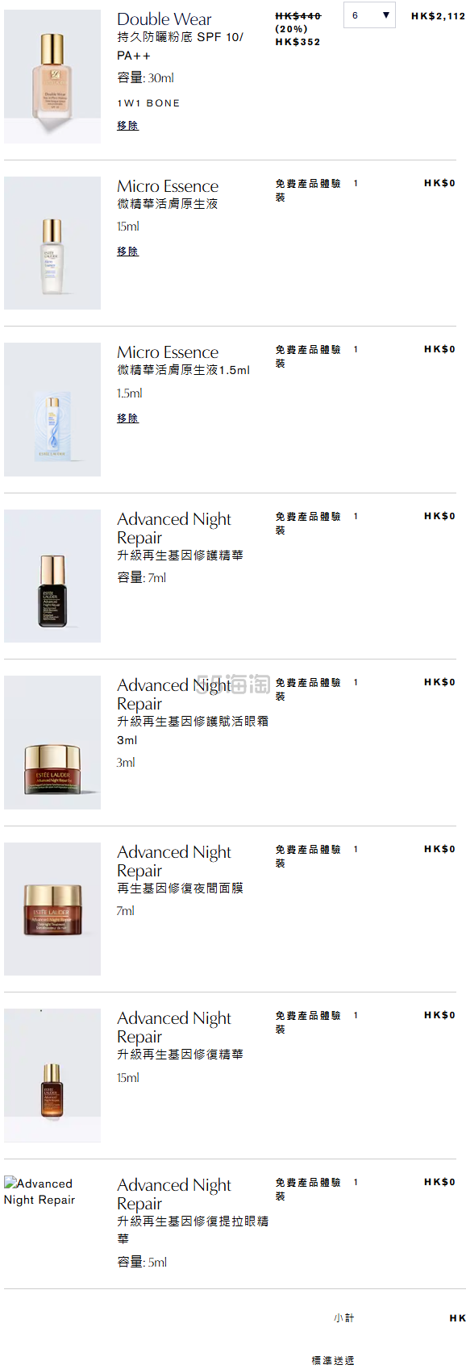
Task: Open the Double Wear product title
Action: pyautogui.click(x=164, y=19)
